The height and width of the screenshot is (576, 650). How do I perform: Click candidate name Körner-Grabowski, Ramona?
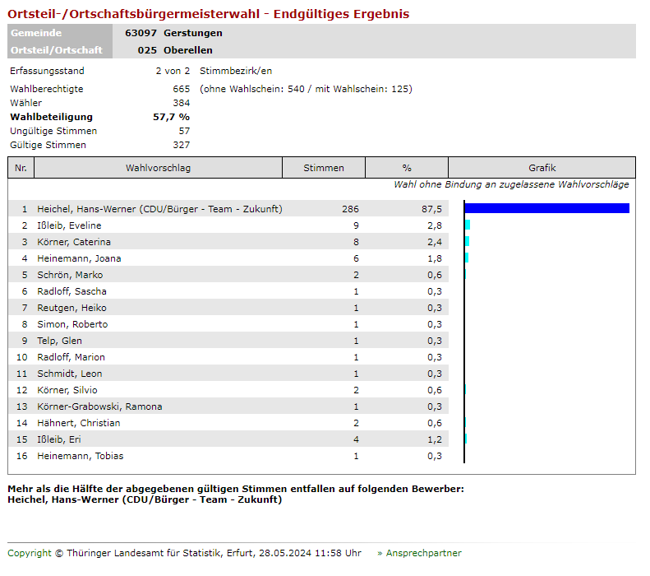click(x=99, y=406)
